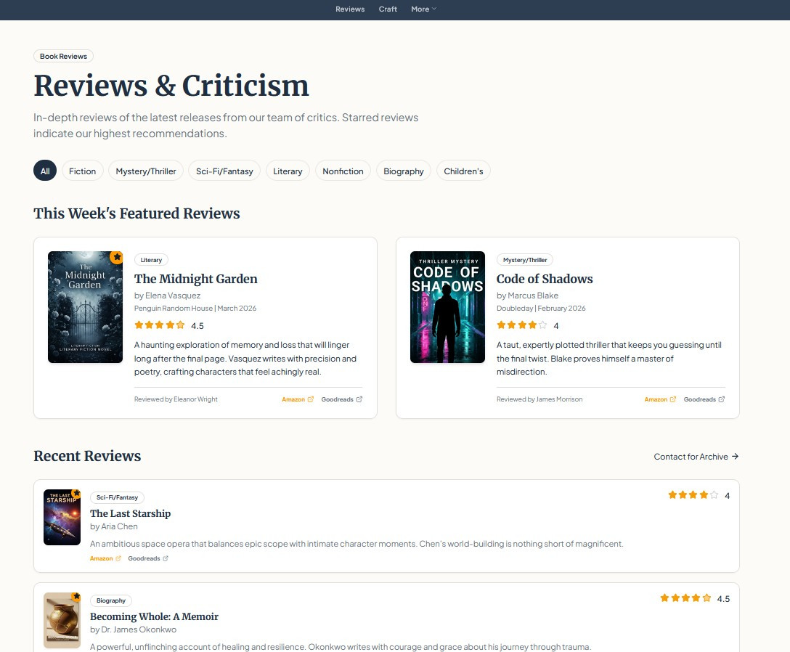Image resolution: width=790 pixels, height=652 pixels.
Task: Open the Code of Shadows review title
Action: point(545,279)
